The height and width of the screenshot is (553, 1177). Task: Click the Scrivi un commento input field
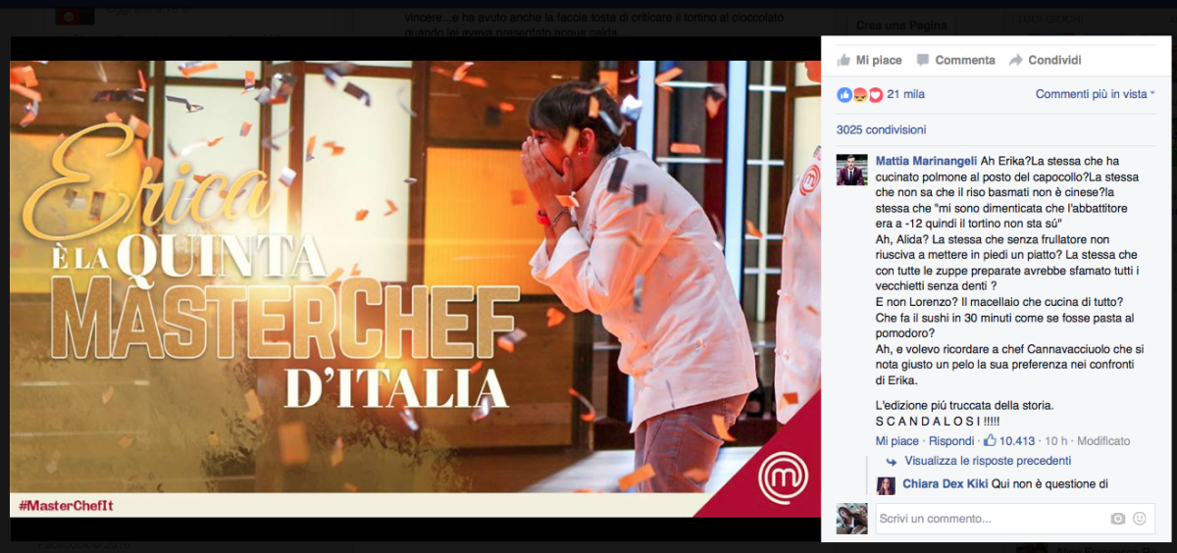coord(1015,519)
